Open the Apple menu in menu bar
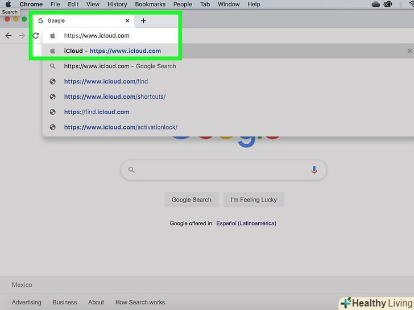 pyautogui.click(x=8, y=4)
